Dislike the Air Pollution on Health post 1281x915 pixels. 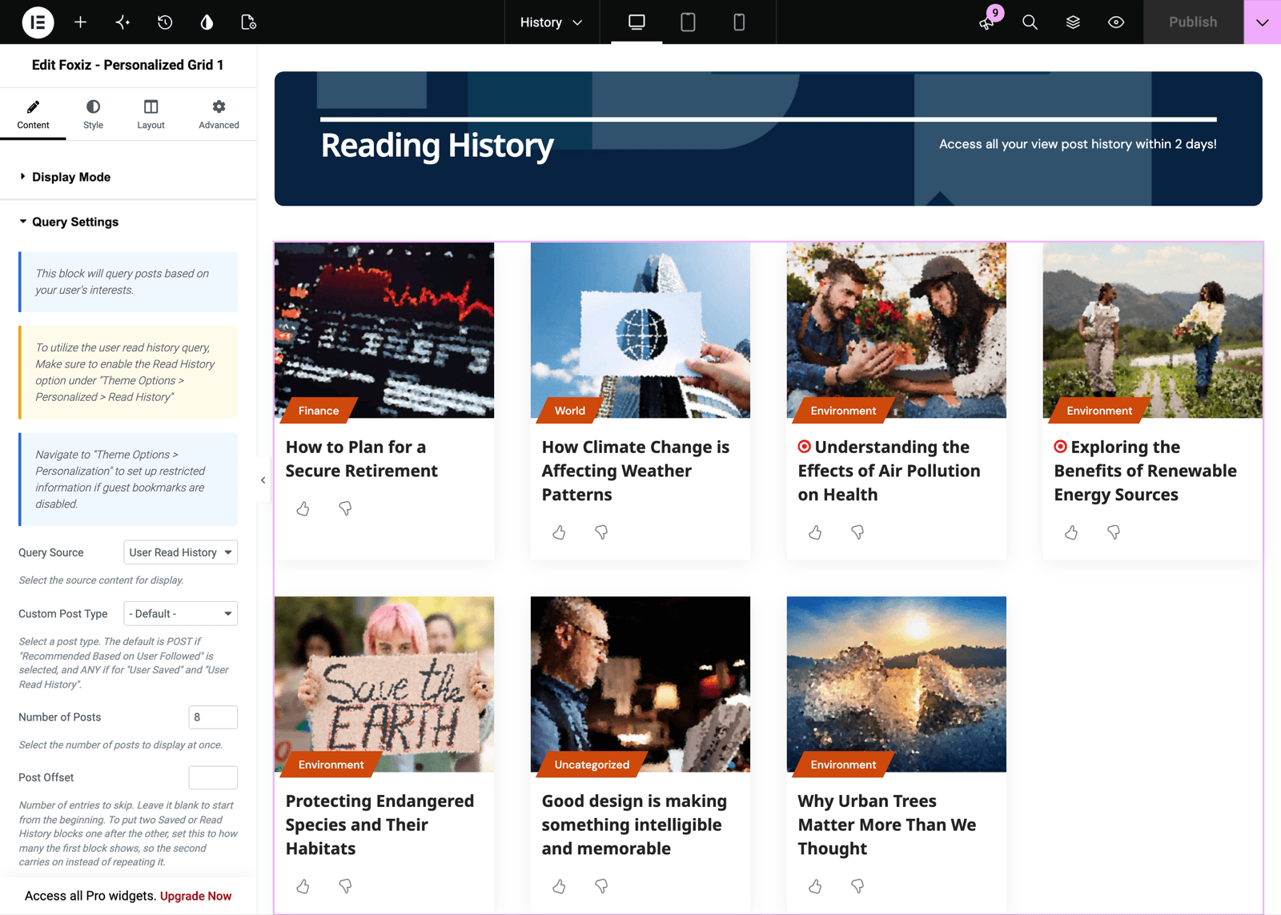click(x=857, y=532)
